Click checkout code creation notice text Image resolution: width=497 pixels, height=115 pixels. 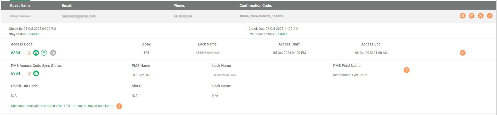pyautogui.click(x=62, y=106)
